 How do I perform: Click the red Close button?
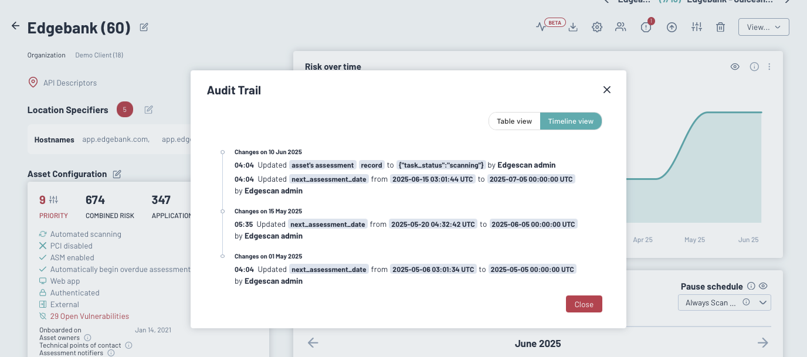pyautogui.click(x=584, y=304)
